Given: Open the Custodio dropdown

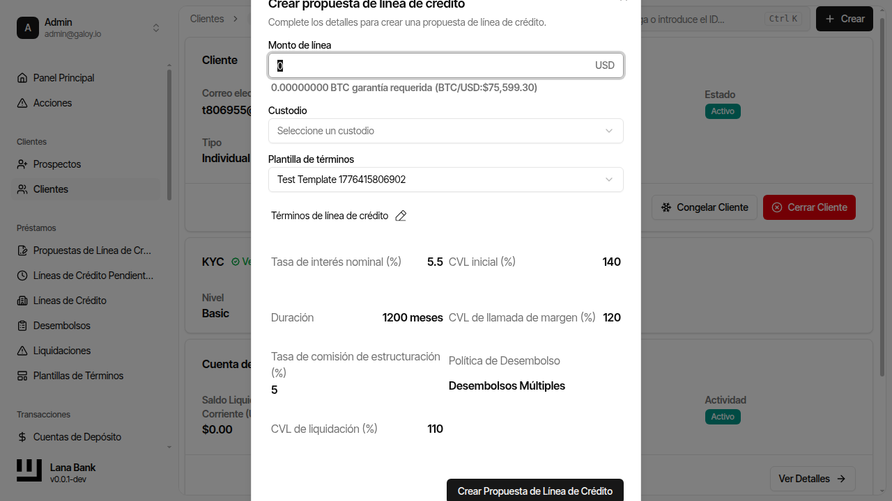Looking at the screenshot, I should click(x=445, y=131).
